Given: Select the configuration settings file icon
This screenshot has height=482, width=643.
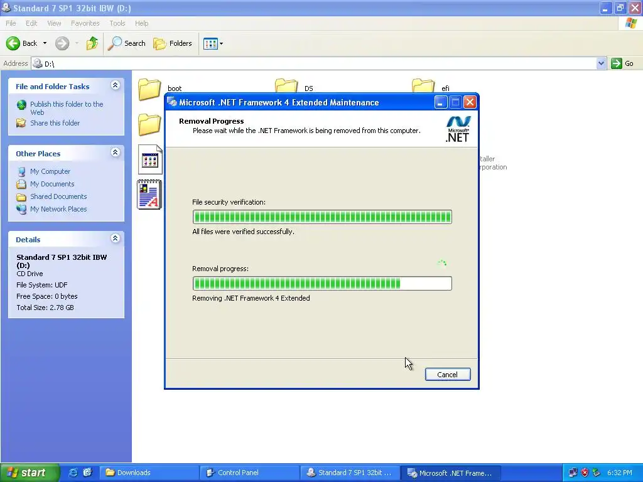Looking at the screenshot, I should [x=150, y=159].
